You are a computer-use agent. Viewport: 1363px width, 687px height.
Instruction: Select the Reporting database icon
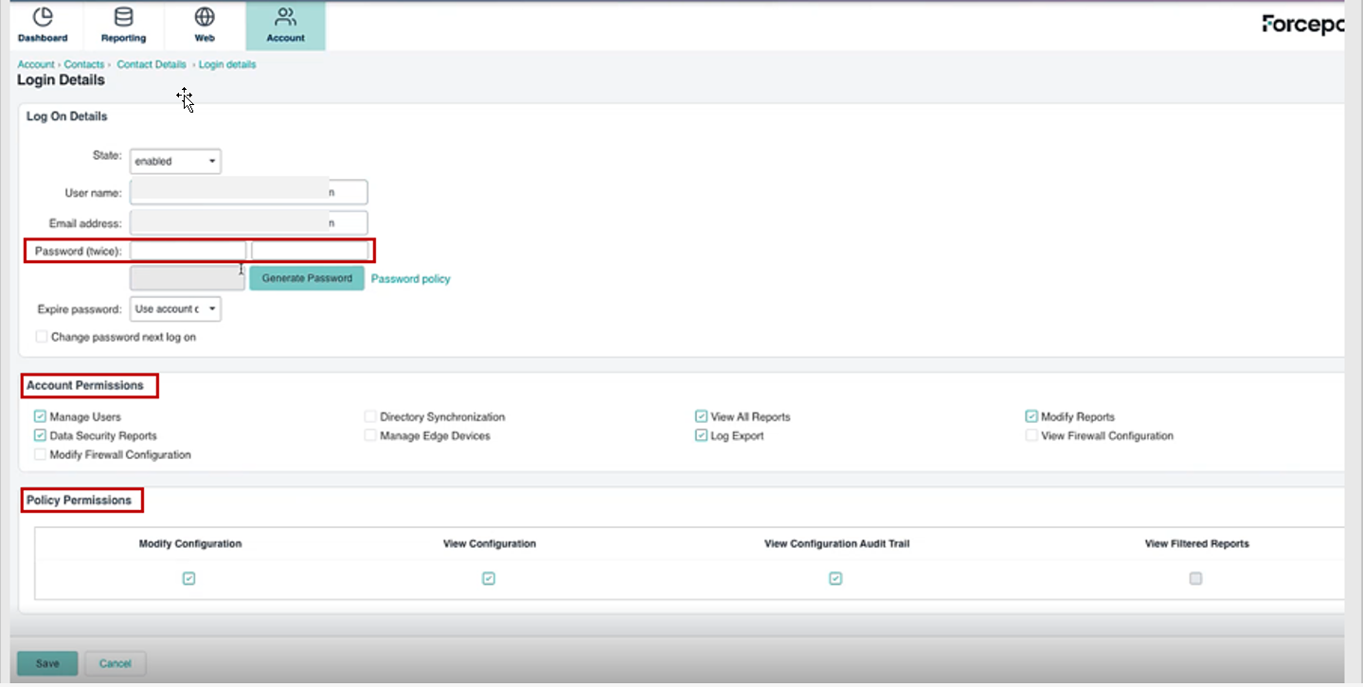coord(123,26)
